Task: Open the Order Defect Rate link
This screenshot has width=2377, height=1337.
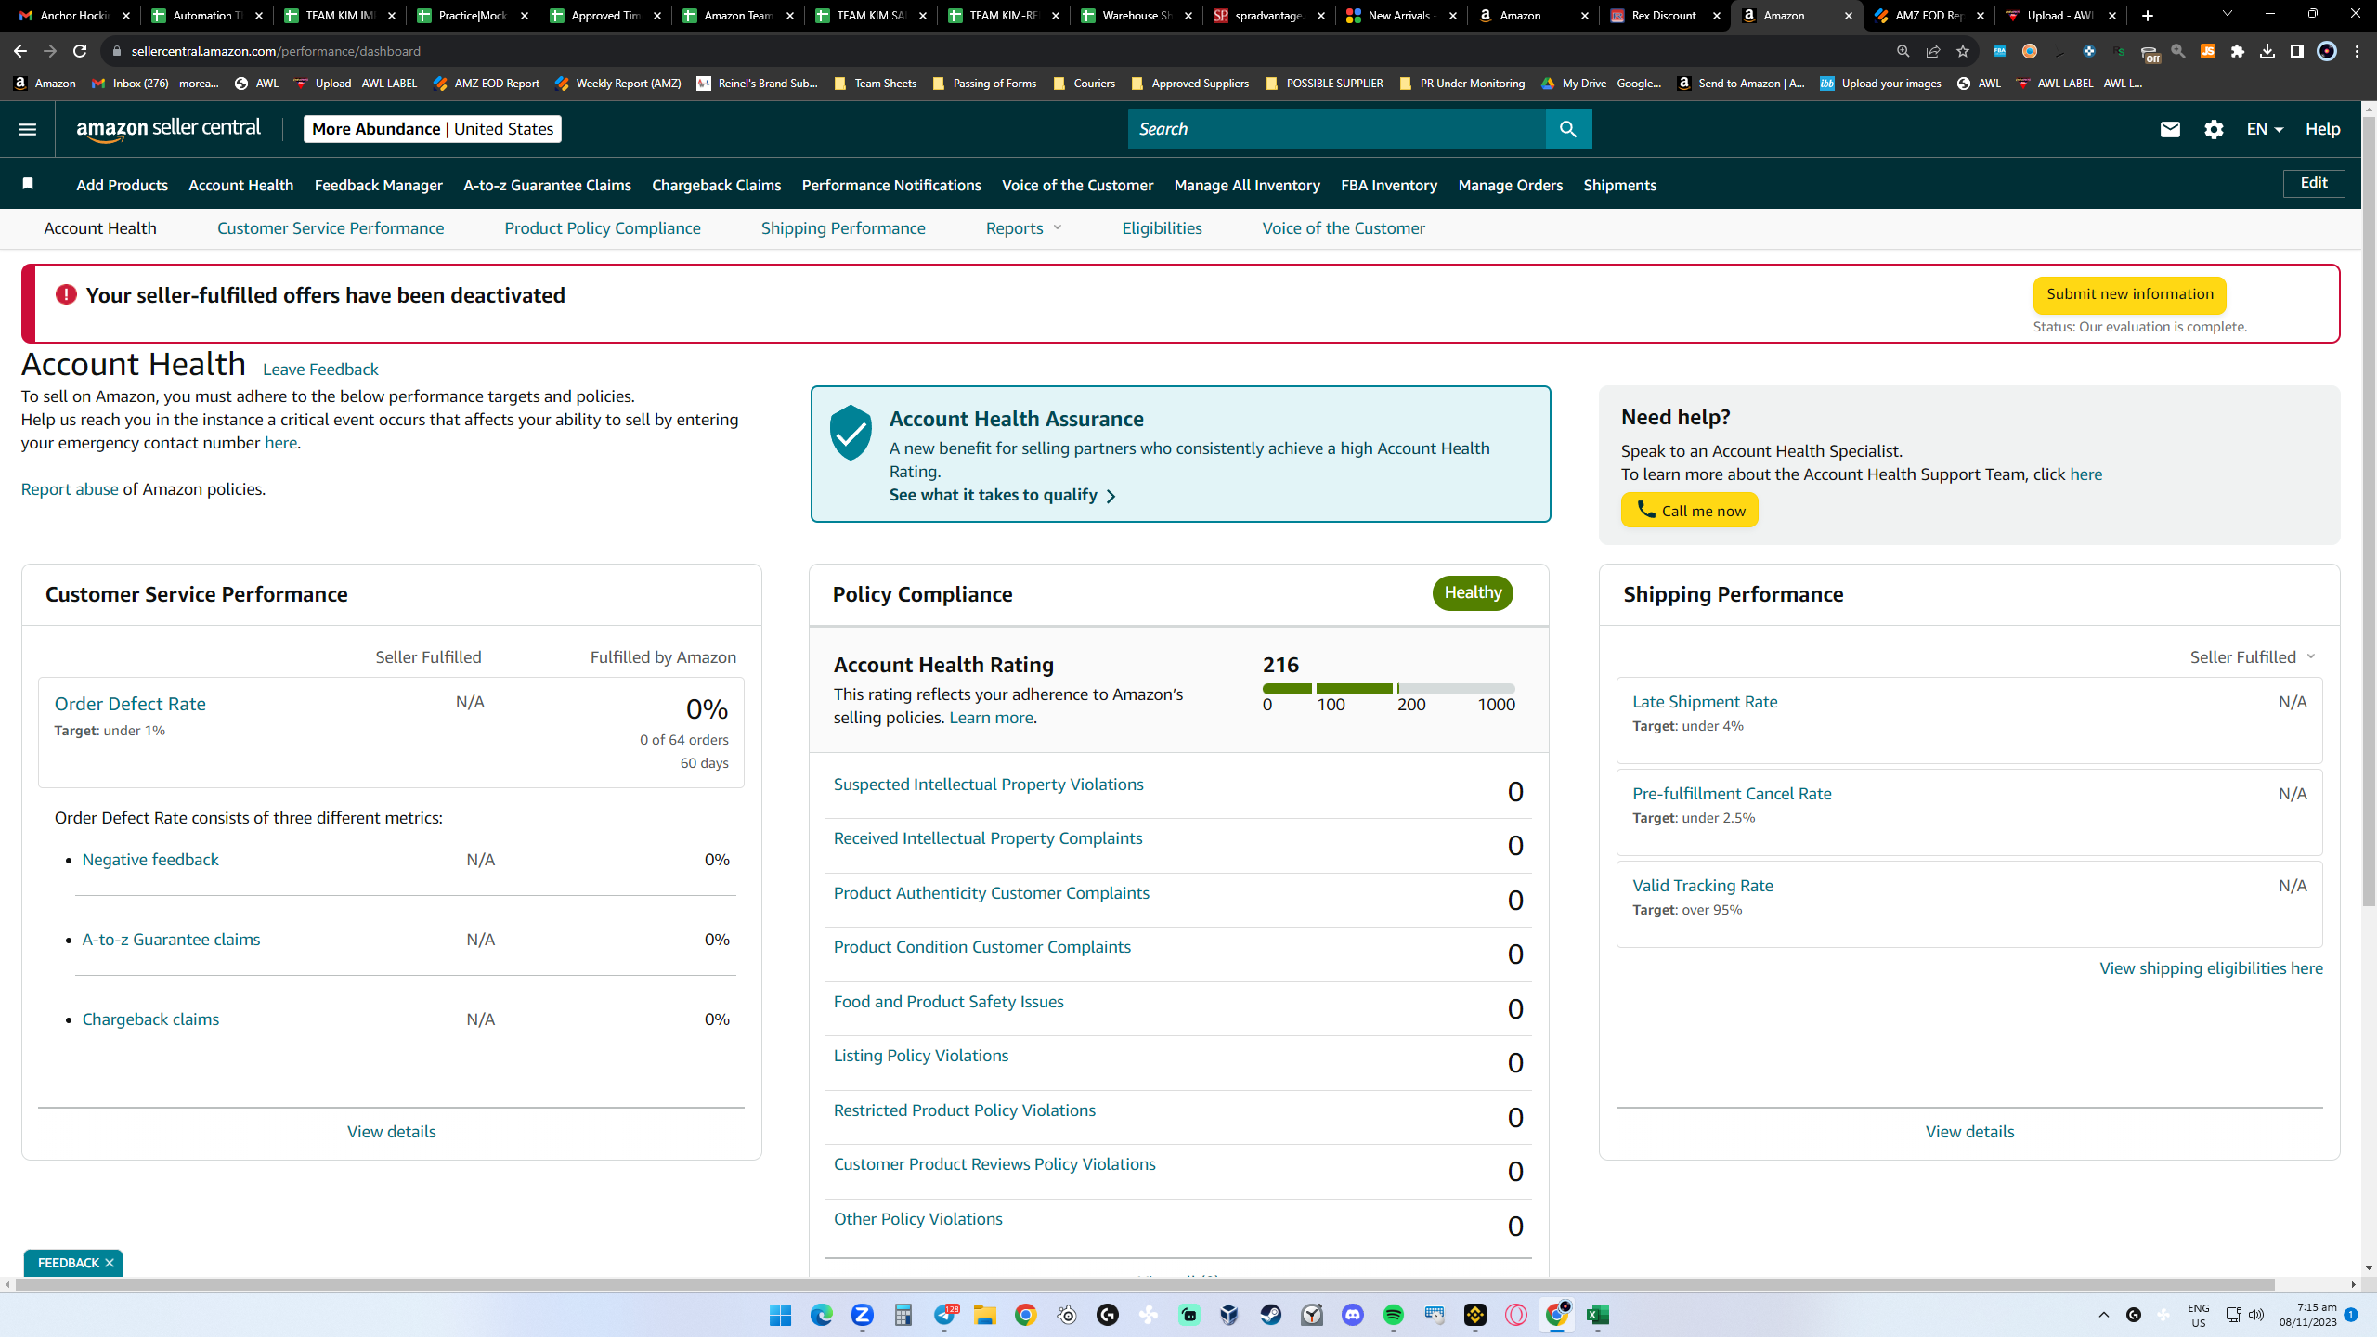Action: [130, 704]
